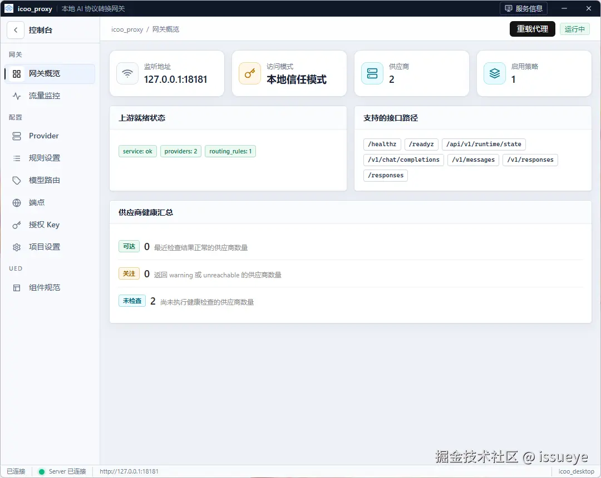Viewport: 601px width, 478px height.
Task: Click the 供应商健康汇总 panel heading
Action: (146, 212)
